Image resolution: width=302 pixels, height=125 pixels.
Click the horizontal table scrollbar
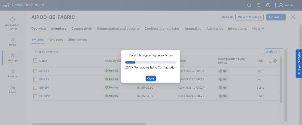coord(89,124)
